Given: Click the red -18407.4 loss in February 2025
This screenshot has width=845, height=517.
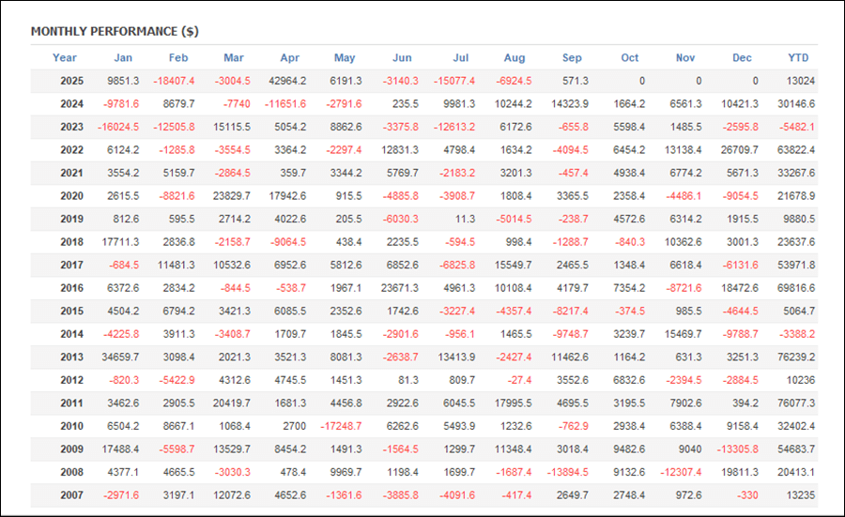Looking at the screenshot, I should point(175,82).
